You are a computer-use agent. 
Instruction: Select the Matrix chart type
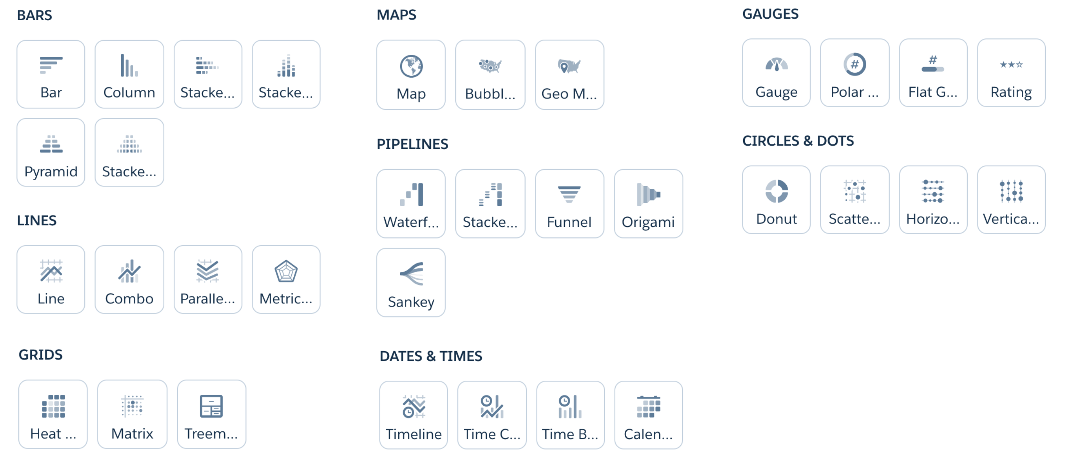point(132,414)
